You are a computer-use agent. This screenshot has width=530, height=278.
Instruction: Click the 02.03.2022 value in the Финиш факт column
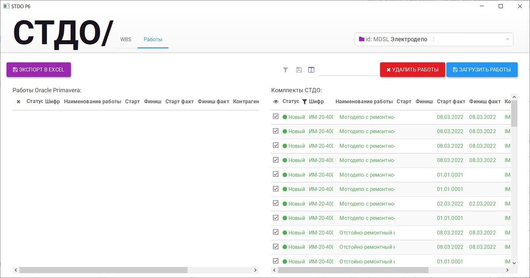point(483,204)
